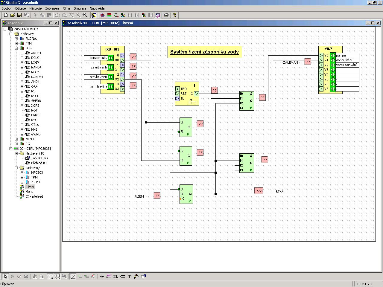Image resolution: width=383 pixels, height=287 pixels.
Task: Toggle the dotted grid display button
Action: [x=51, y=277]
